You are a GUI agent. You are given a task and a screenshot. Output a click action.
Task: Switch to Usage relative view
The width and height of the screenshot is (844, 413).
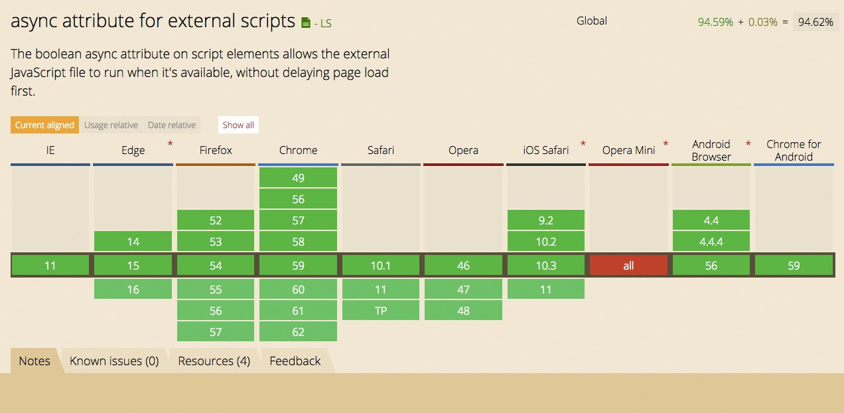click(x=111, y=125)
